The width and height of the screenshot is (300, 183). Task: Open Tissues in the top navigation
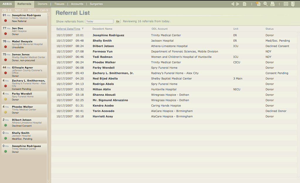pos(59,4)
